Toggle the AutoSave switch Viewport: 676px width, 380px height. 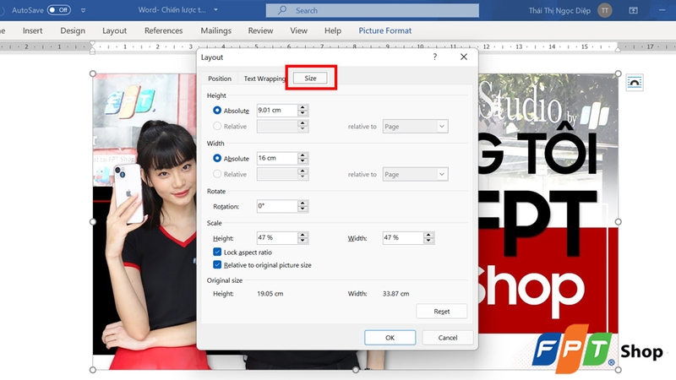[x=59, y=9]
